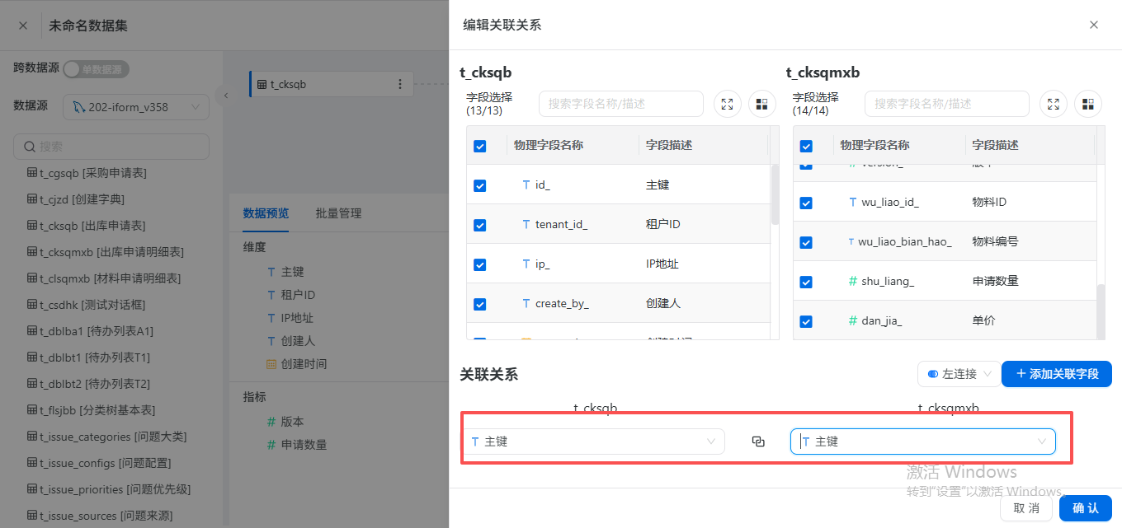Uncheck the wu_liao_id_ field checkbox

click(x=806, y=203)
